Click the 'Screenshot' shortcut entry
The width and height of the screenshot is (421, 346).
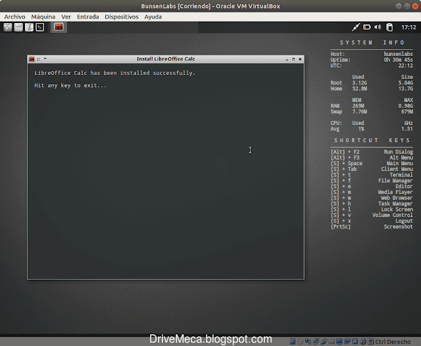(398, 227)
